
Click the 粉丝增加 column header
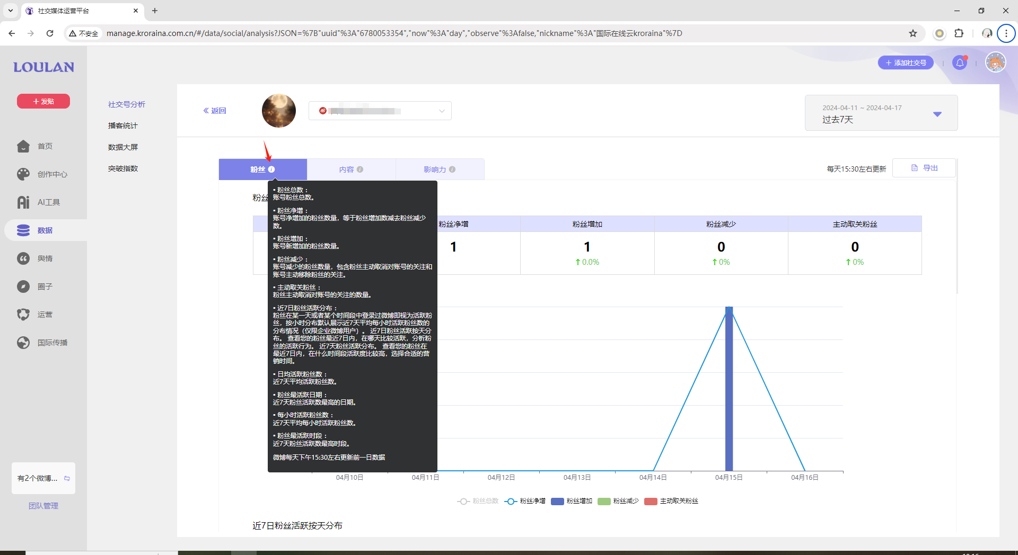(587, 224)
